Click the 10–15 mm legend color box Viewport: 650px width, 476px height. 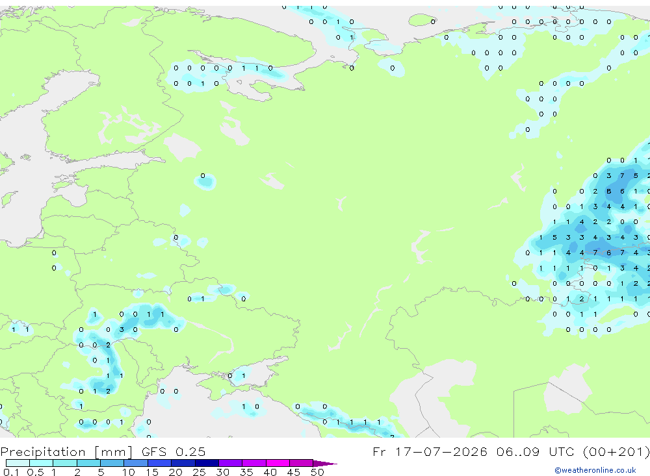pos(136,463)
